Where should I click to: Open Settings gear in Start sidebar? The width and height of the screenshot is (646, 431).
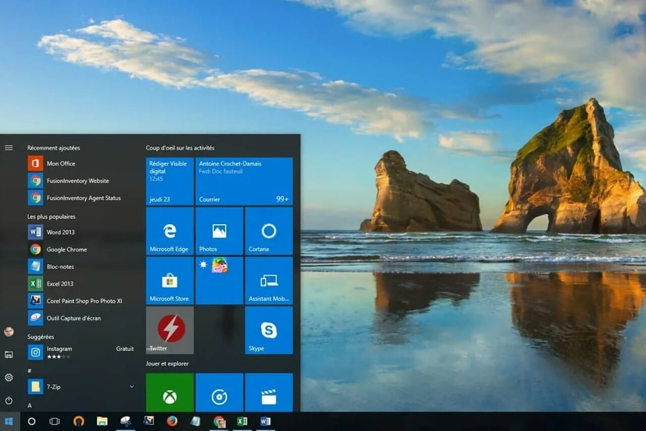coord(9,377)
